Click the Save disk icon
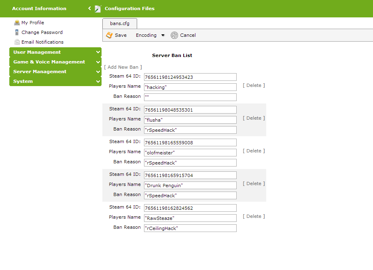The image size is (373, 270). 109,35
